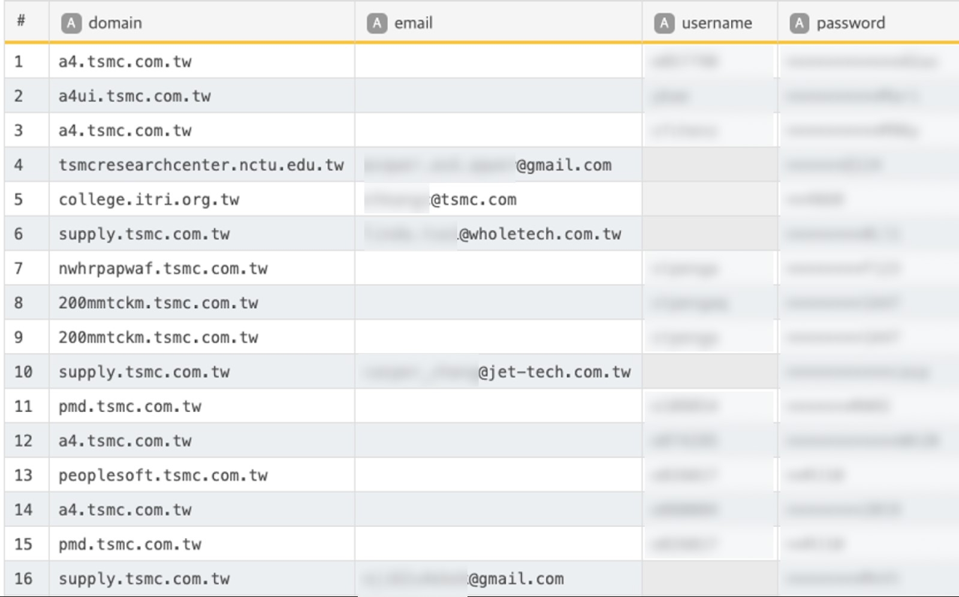Viewport: 959px width, 597px height.
Task: Sort by the email column header label
Action: pyautogui.click(x=413, y=23)
